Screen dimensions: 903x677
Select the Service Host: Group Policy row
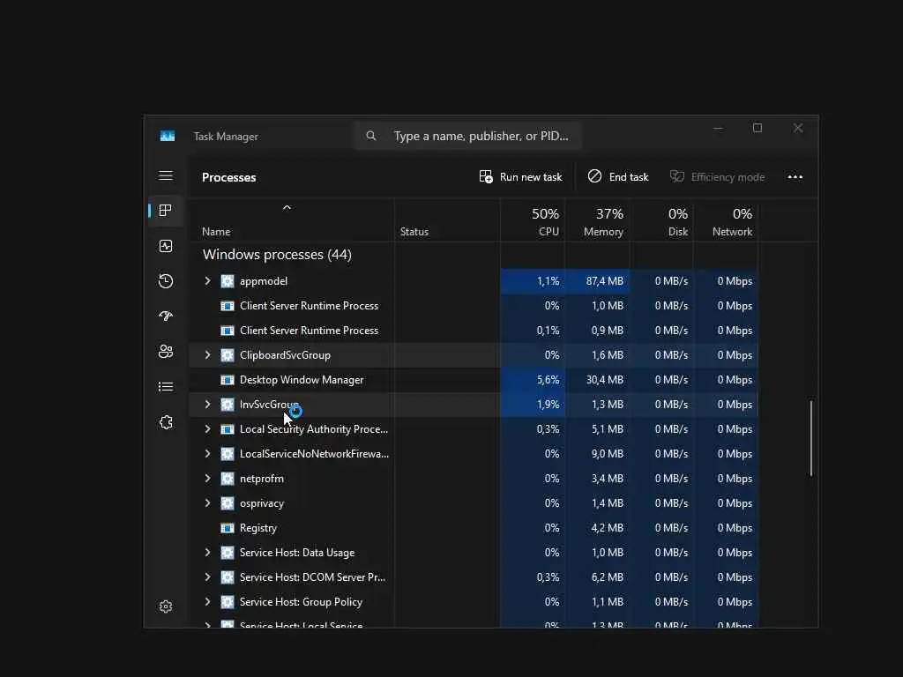point(474,602)
